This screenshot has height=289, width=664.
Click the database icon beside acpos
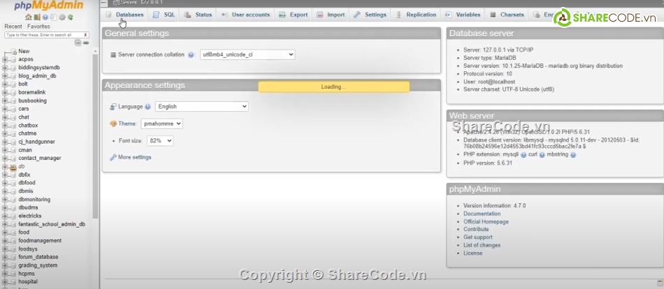13,59
